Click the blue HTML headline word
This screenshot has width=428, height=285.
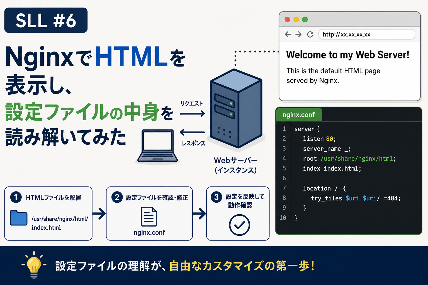click(x=131, y=56)
